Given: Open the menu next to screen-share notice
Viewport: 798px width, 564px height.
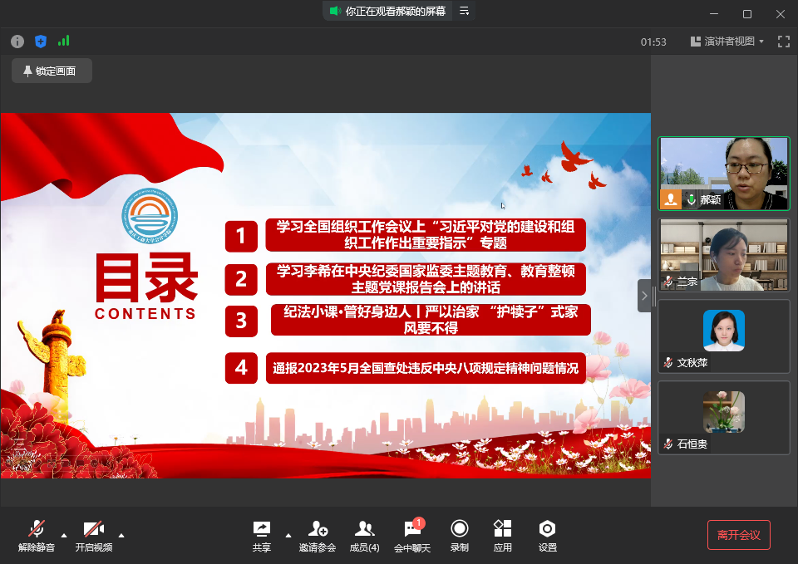Looking at the screenshot, I should click(x=465, y=11).
